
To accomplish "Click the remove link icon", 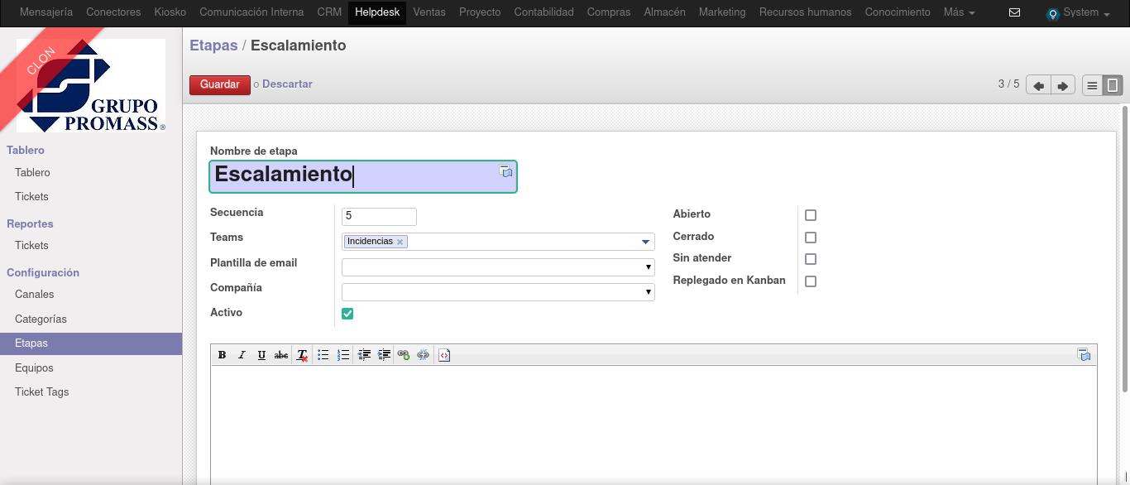I will pyautogui.click(x=424, y=355).
